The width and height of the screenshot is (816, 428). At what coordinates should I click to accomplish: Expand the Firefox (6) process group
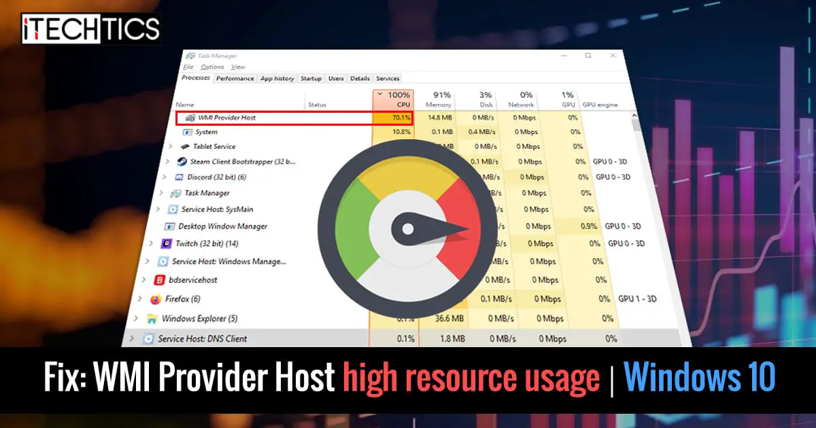[139, 298]
